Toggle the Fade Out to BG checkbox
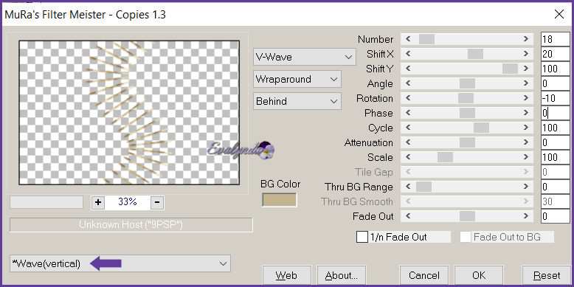The height and width of the screenshot is (287, 574). click(466, 237)
